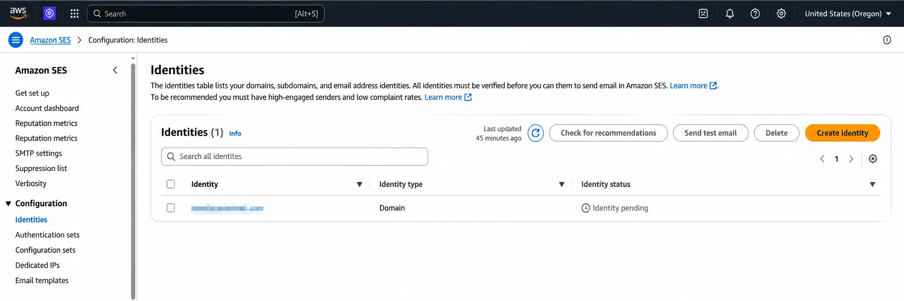904x301 pixels.
Task: Open table preferences gear icon
Action: click(873, 159)
